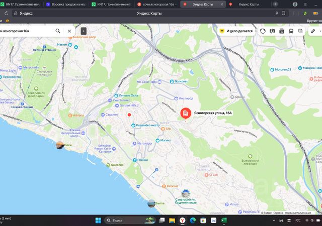Select the Клешнёво место marker

coord(133,125)
